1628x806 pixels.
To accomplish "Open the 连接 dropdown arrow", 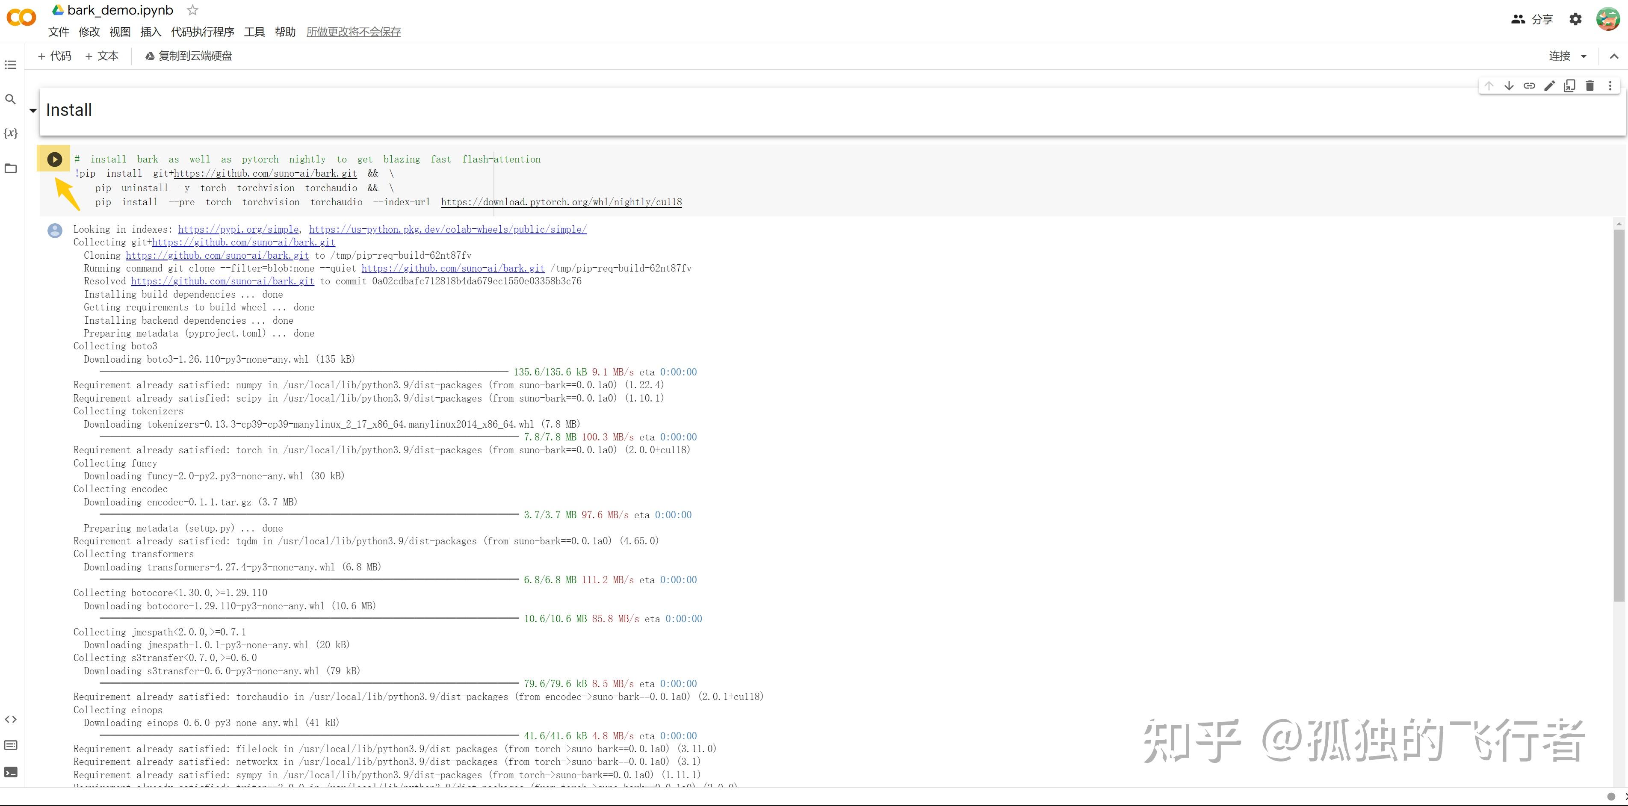I will tap(1584, 56).
